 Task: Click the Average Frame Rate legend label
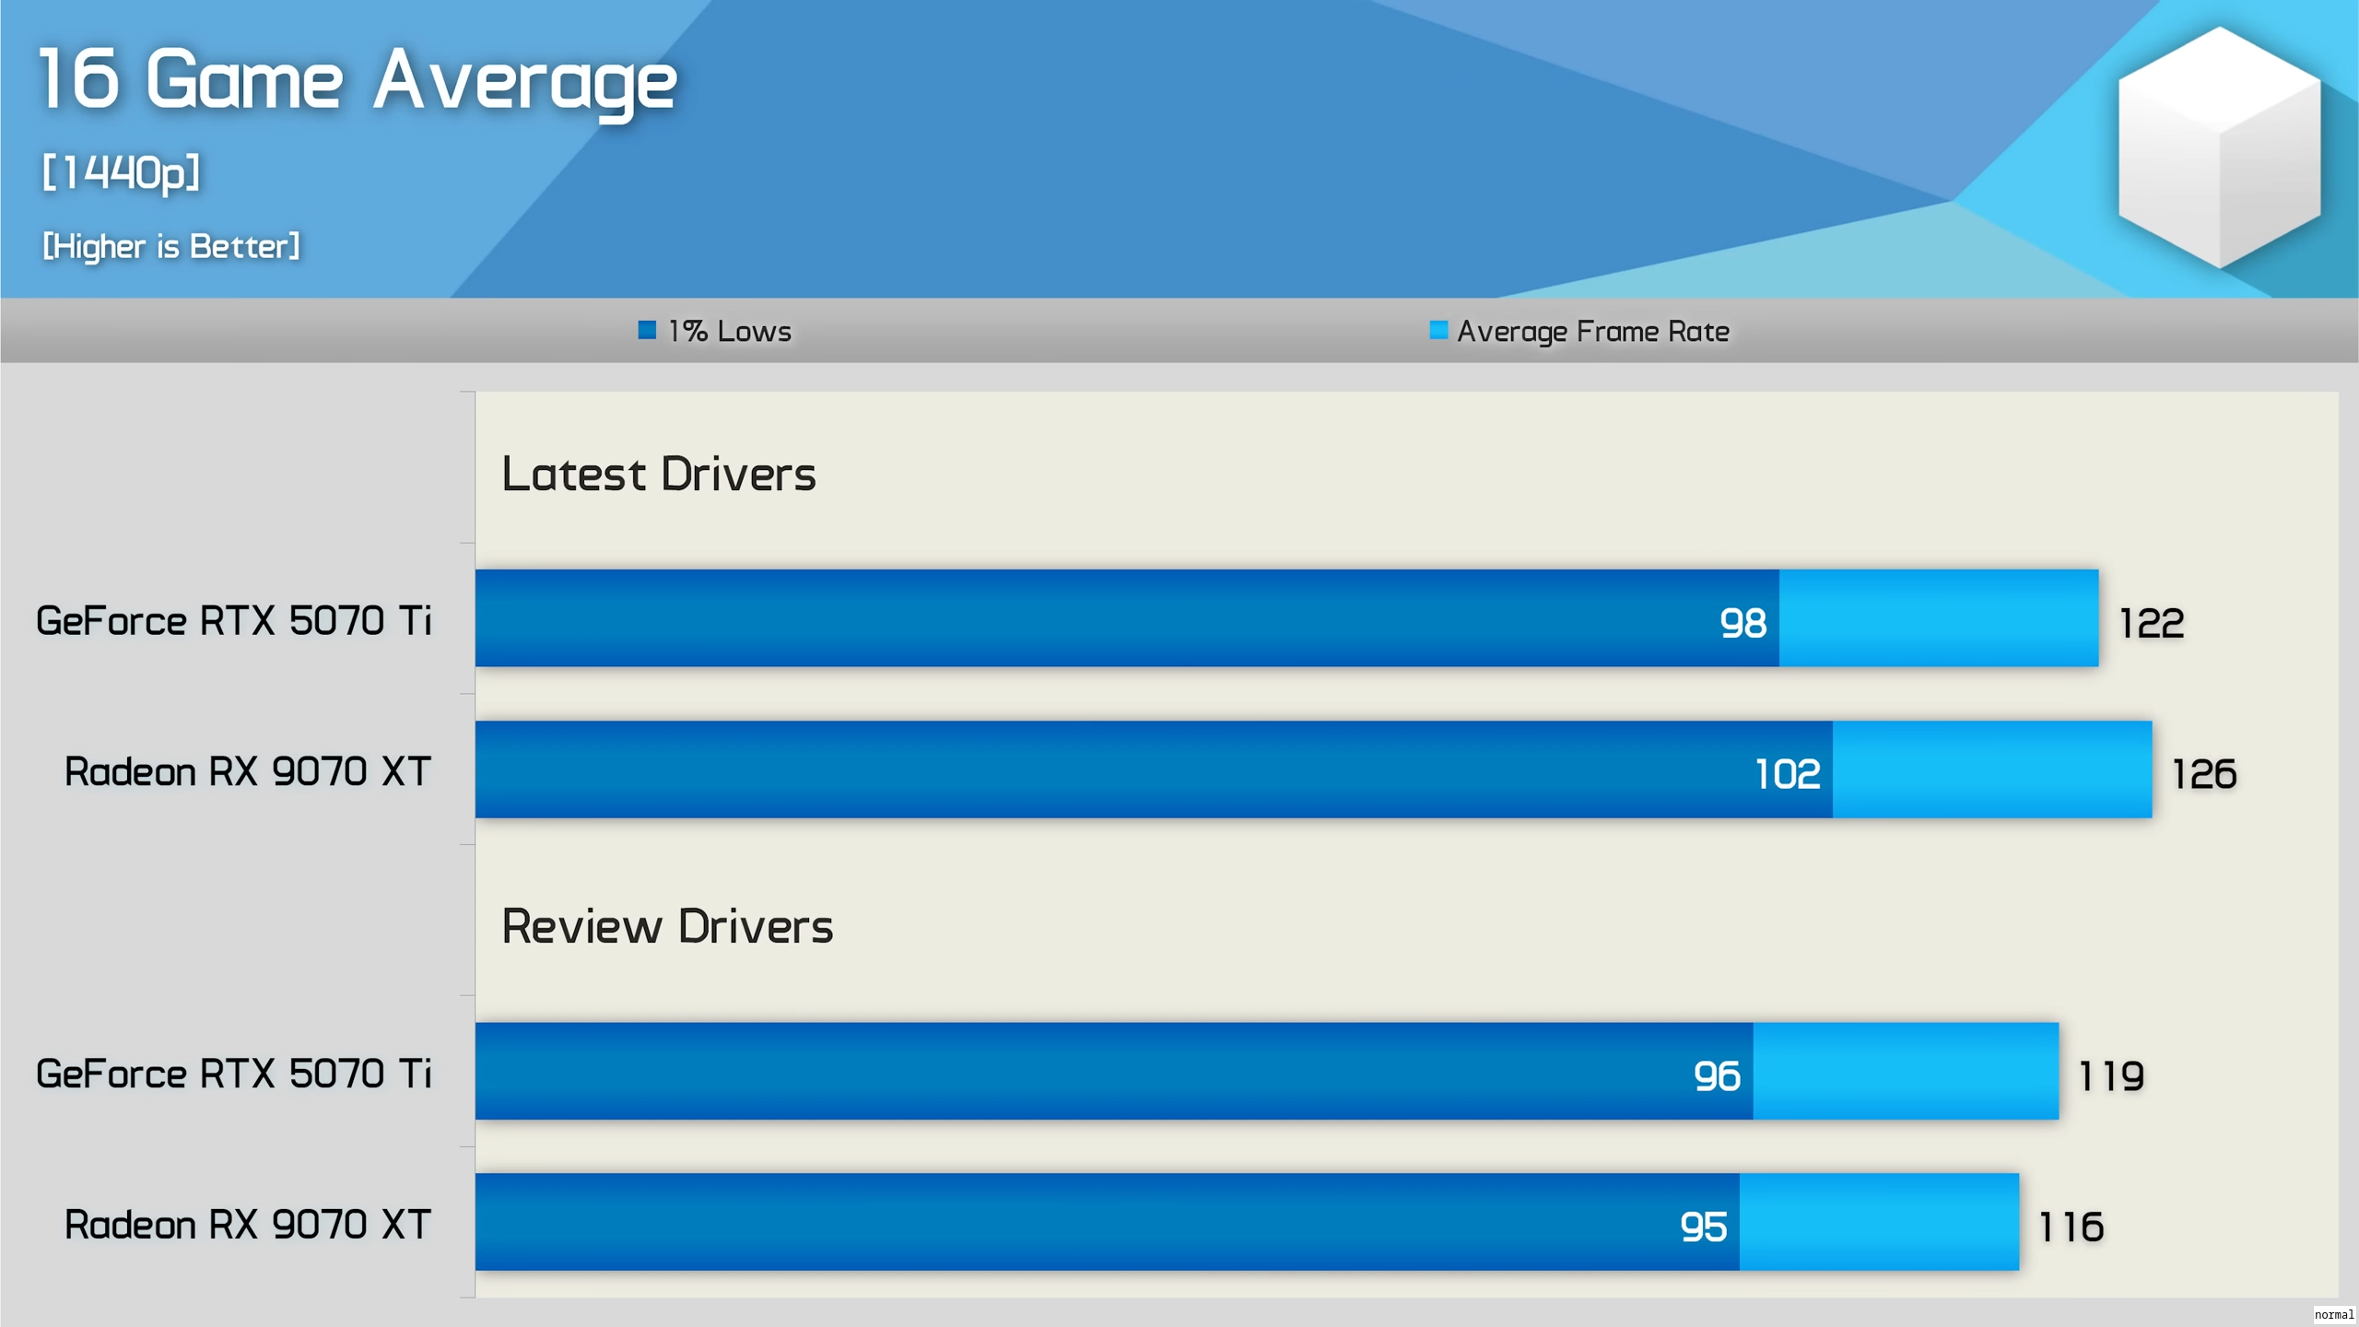click(x=1592, y=332)
